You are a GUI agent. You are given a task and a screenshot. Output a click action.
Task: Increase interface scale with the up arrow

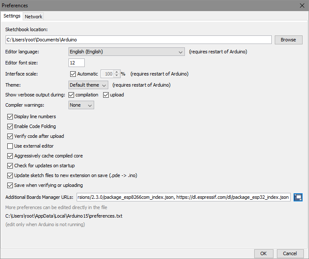pyautogui.click(x=117, y=72)
